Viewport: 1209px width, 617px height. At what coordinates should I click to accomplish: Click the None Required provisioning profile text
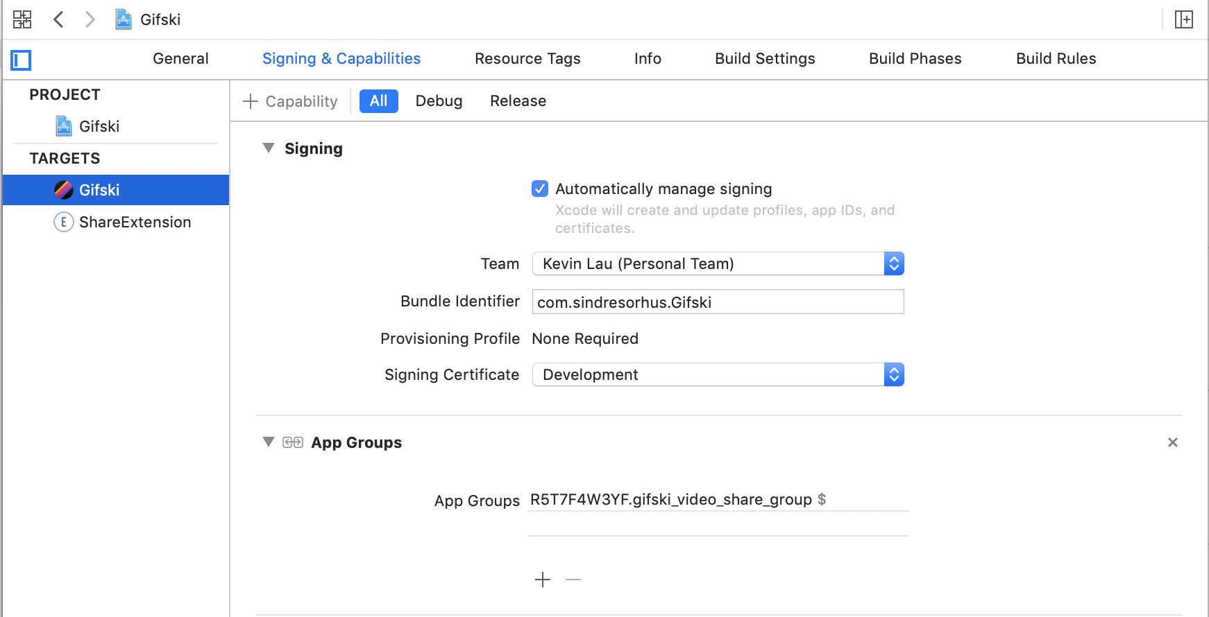[585, 338]
